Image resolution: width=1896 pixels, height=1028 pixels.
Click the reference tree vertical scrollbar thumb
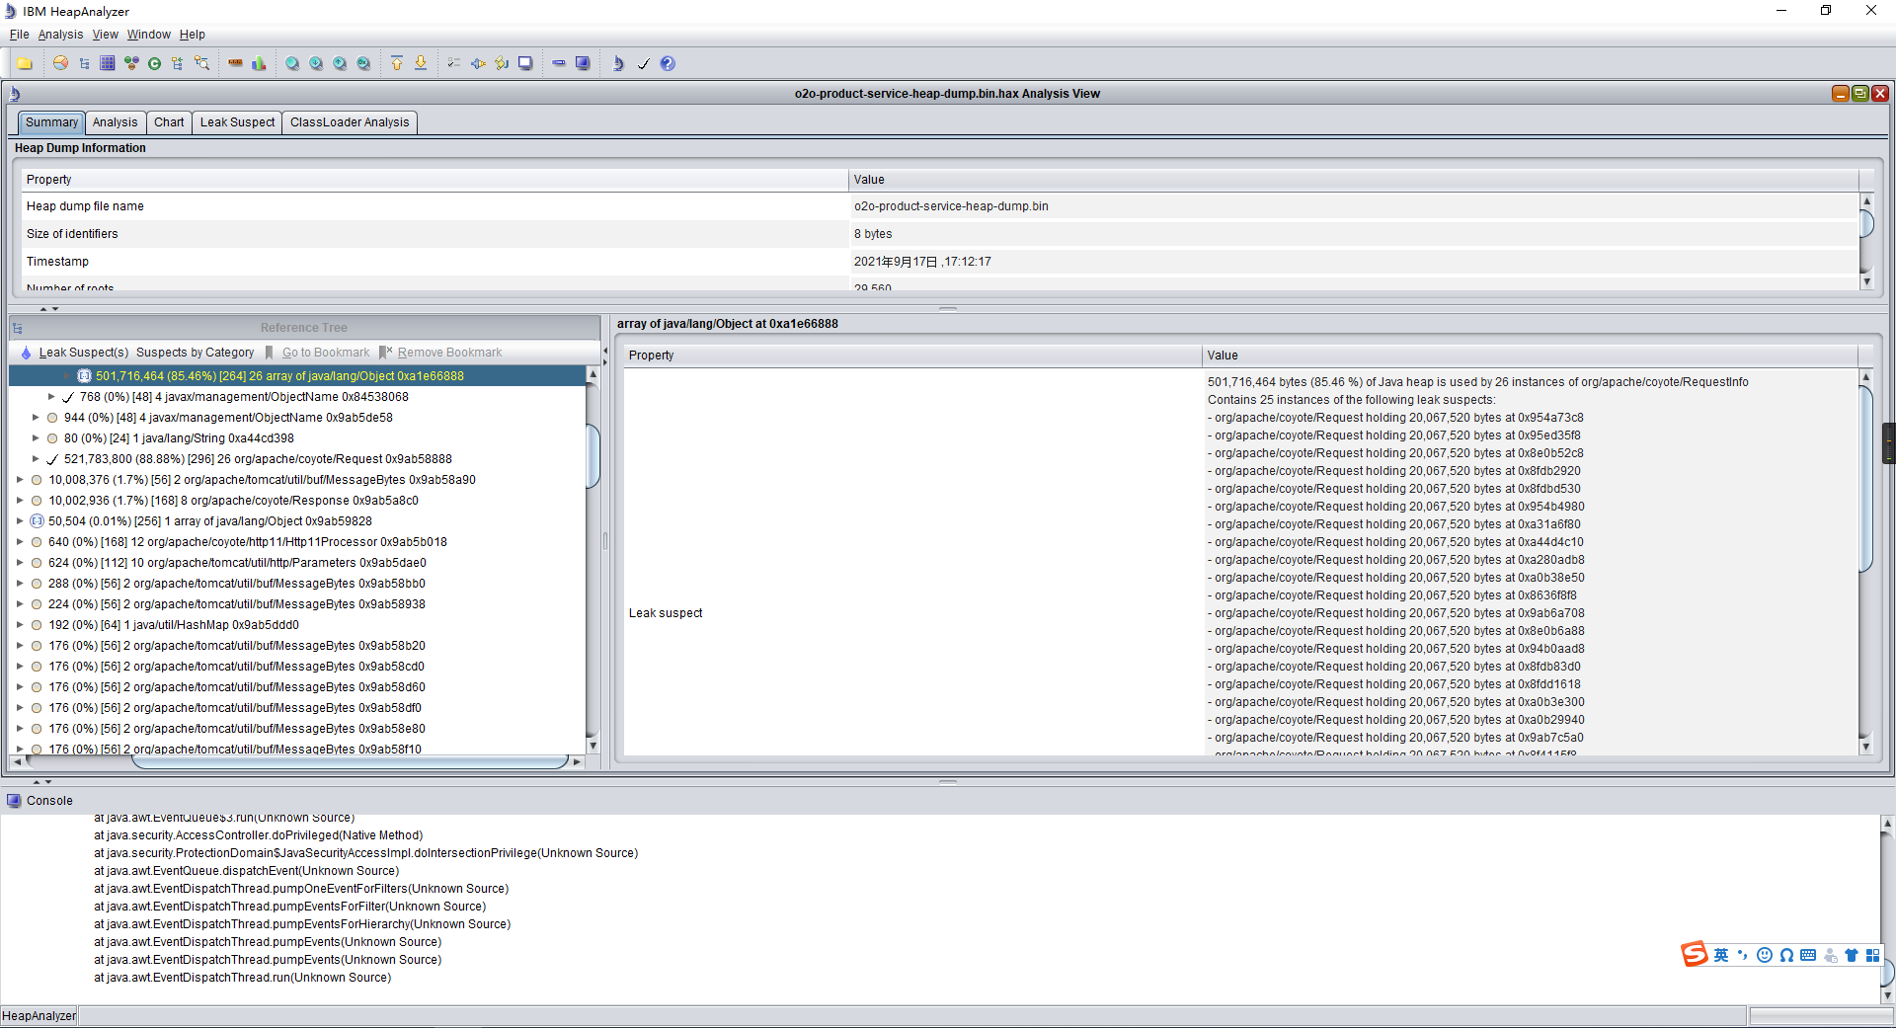coord(592,455)
